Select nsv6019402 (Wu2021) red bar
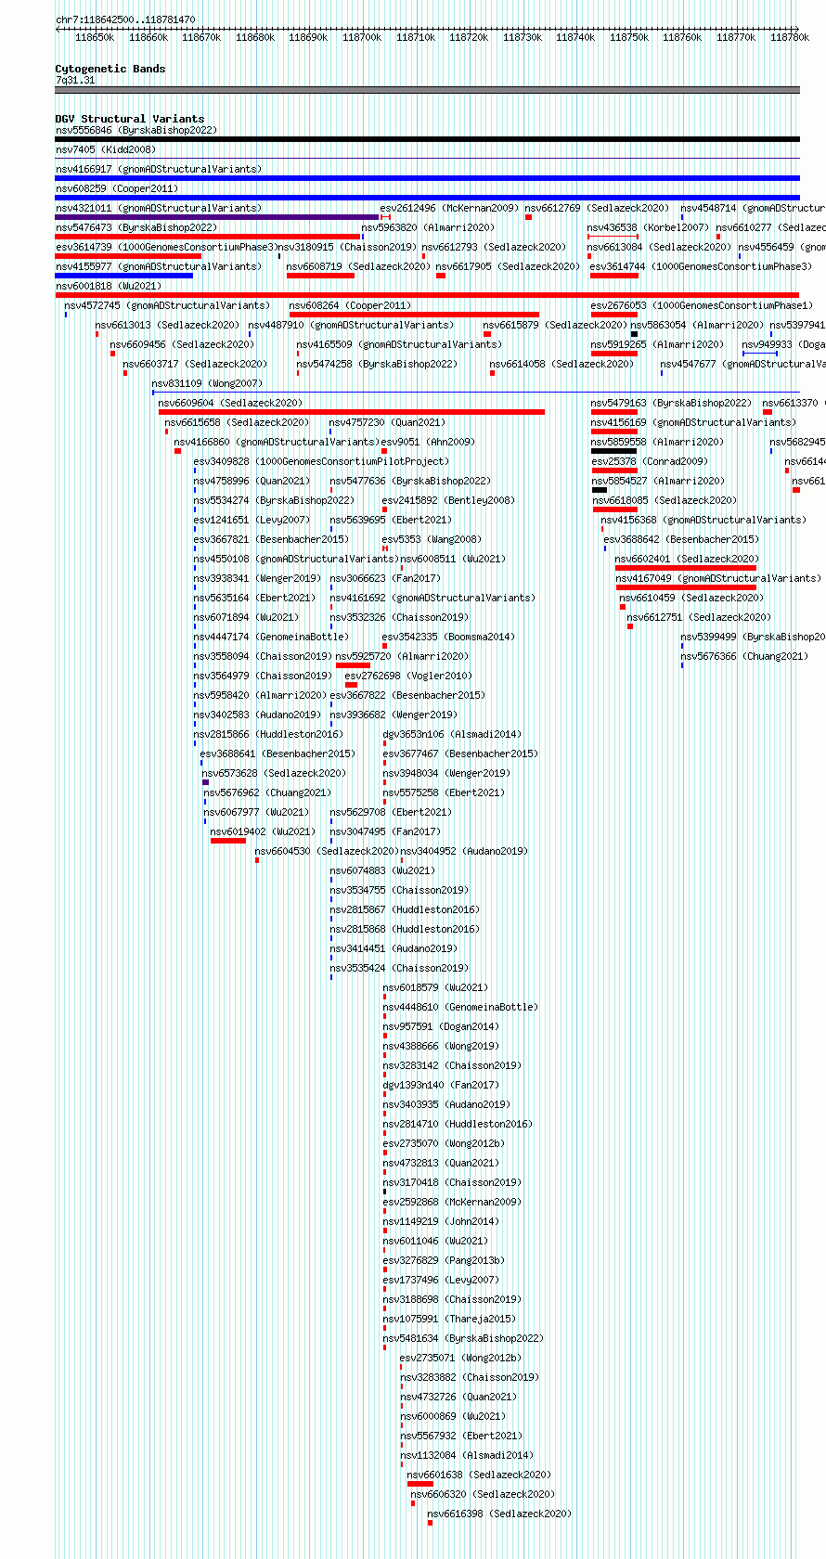 pyautogui.click(x=228, y=841)
